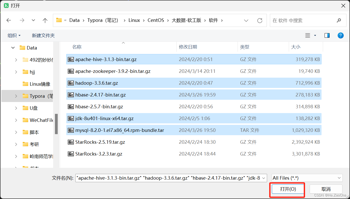This screenshot has height=199, width=350.
Task: Open the All Files (*.*) filter dropdown
Action: coord(307,178)
